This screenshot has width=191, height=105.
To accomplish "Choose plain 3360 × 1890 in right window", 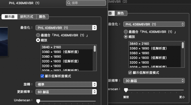I will 155,53.
